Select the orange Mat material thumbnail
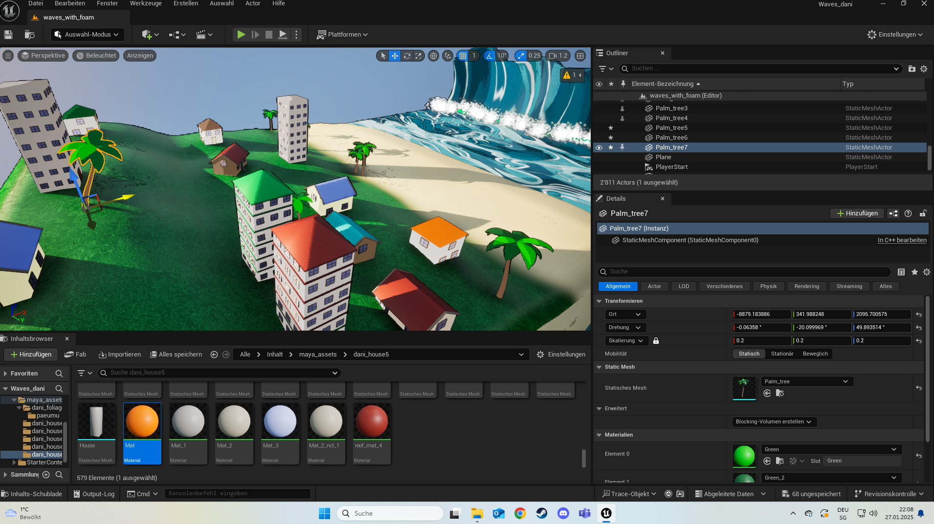Screen dimensions: 934x524 [x=142, y=421]
